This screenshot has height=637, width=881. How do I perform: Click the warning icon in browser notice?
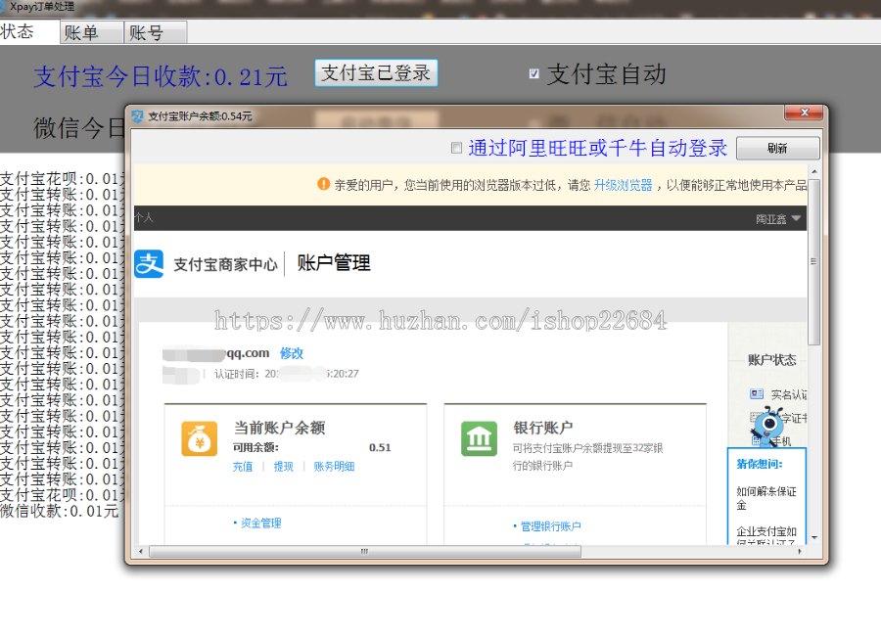pyautogui.click(x=324, y=184)
